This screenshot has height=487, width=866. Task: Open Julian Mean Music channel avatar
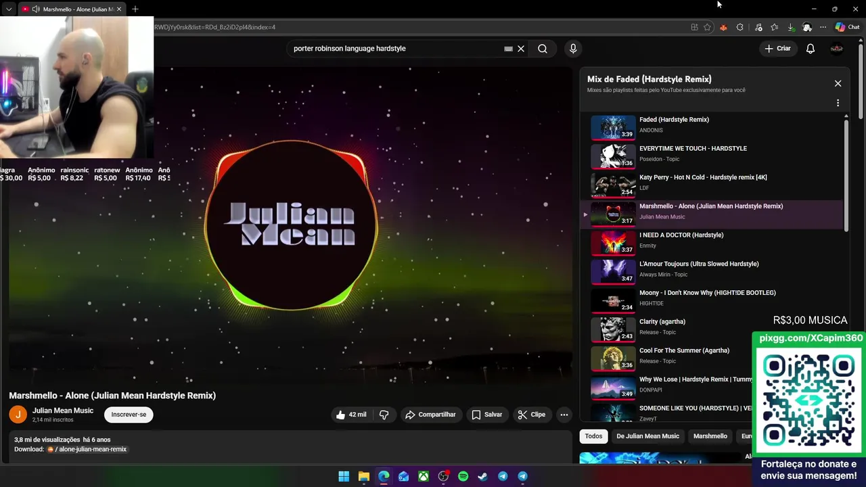coord(18,415)
